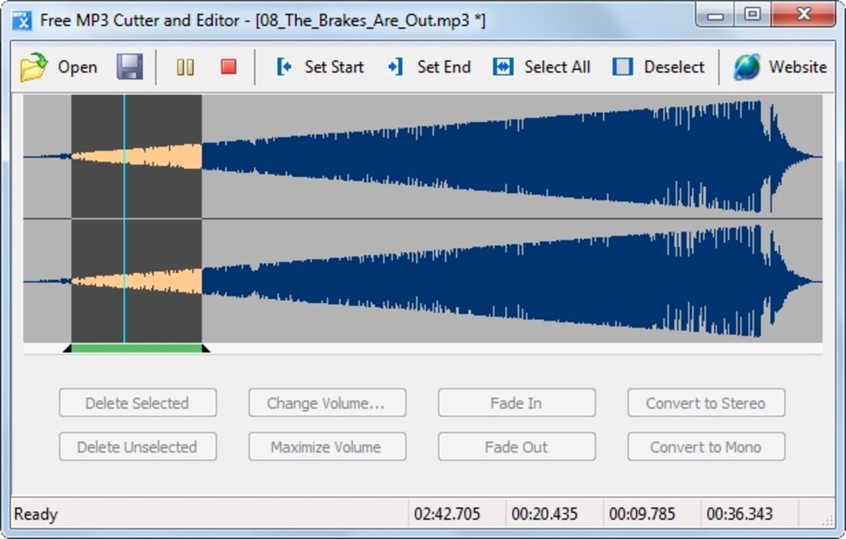Click the 00:36.343 time value
The image size is (846, 539).
[x=739, y=514]
